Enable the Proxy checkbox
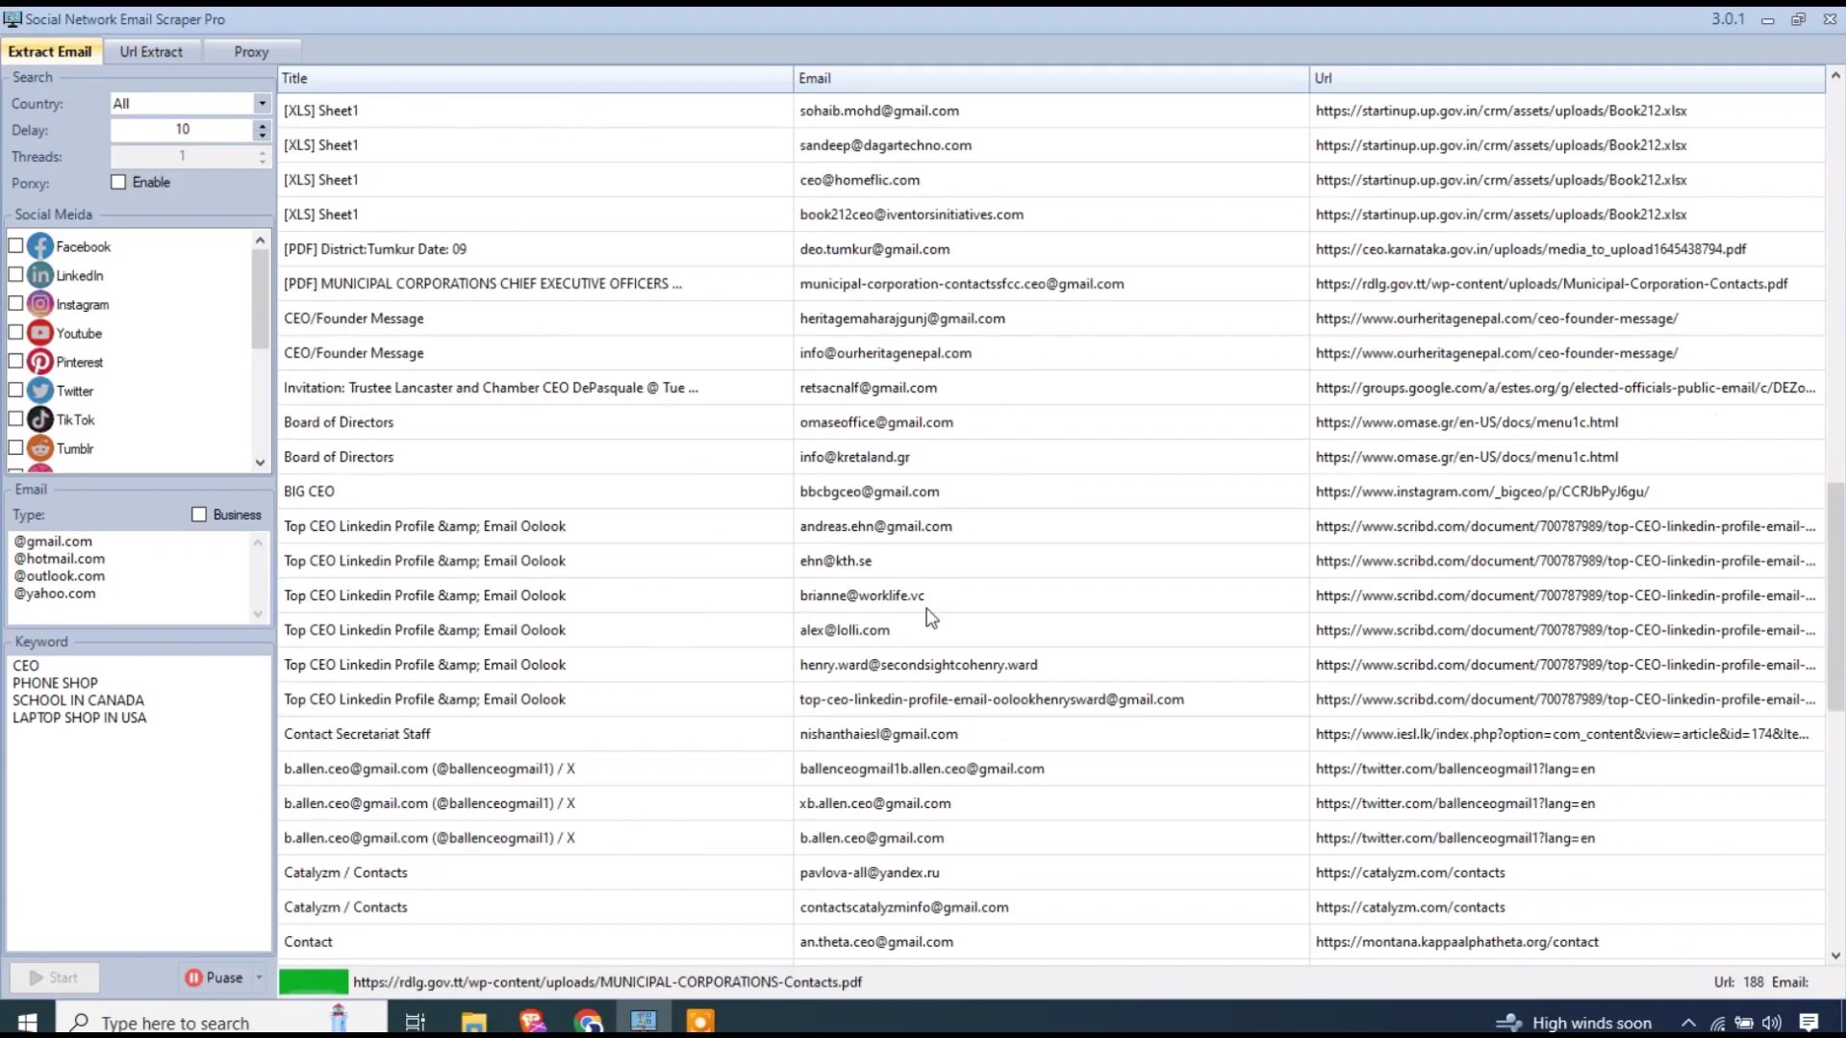Viewport: 1846px width, 1038px height. tap(118, 182)
